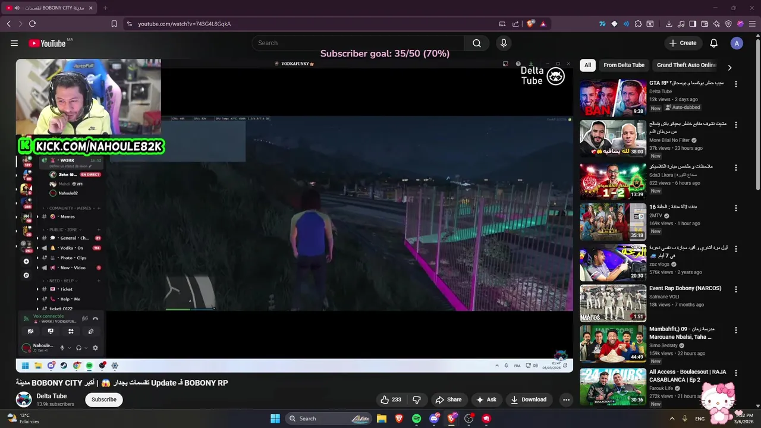Open Brave Shields lion icon

530,24
